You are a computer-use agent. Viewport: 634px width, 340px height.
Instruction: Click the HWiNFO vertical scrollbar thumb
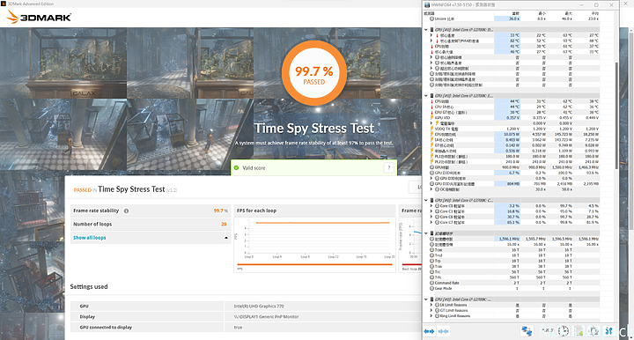coord(616,115)
